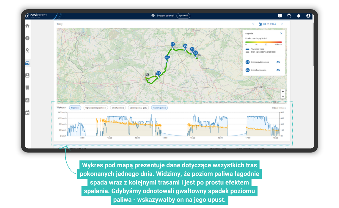The width and height of the screenshot is (339, 208).
Task: Open the home dashboard from the sidebar
Action: click(x=27, y=26)
